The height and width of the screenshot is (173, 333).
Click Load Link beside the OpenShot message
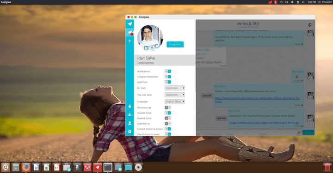221,118
